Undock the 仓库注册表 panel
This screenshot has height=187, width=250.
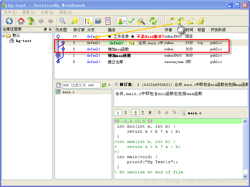tap(45, 29)
